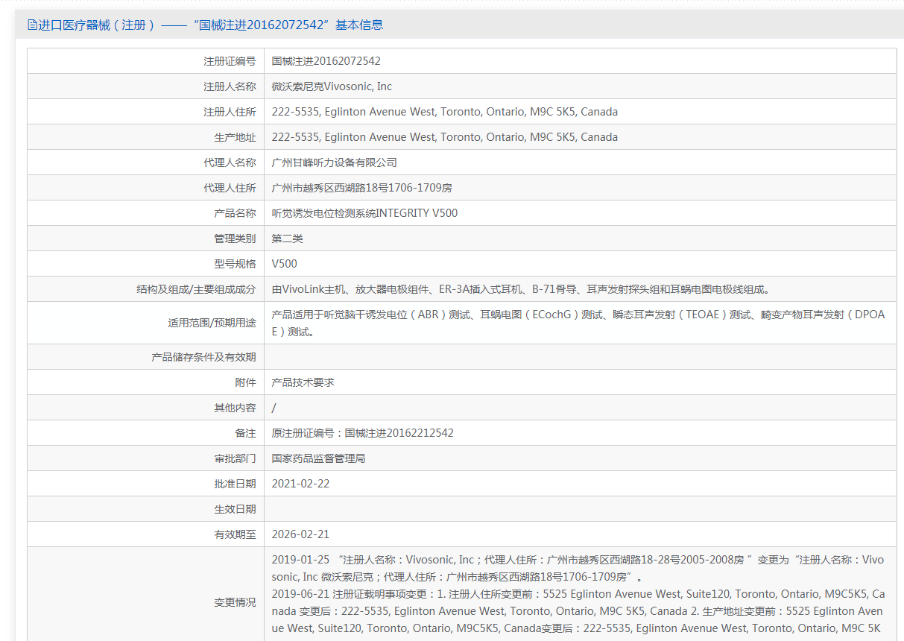The height and width of the screenshot is (641, 904).
Task: Select product name 听觉诱发电位检测系统INTEGRITY V500
Action: point(365,213)
